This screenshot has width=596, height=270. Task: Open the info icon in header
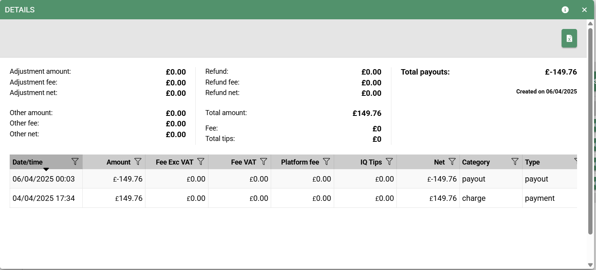565,10
